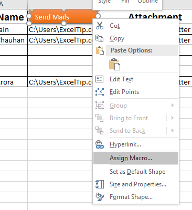Open Format Shape... option
This screenshot has height=210, width=192.
pos(136,197)
